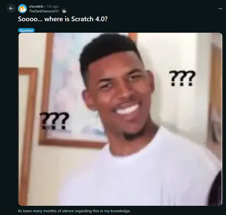Screen dimensions: 226x215
Task: Visit the r/scratch subreddit link
Action: point(36,6)
